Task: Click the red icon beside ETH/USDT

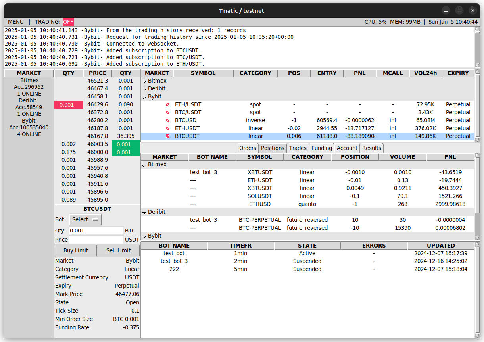Action: coord(167,105)
